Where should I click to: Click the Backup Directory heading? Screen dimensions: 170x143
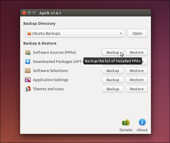[x=39, y=23]
